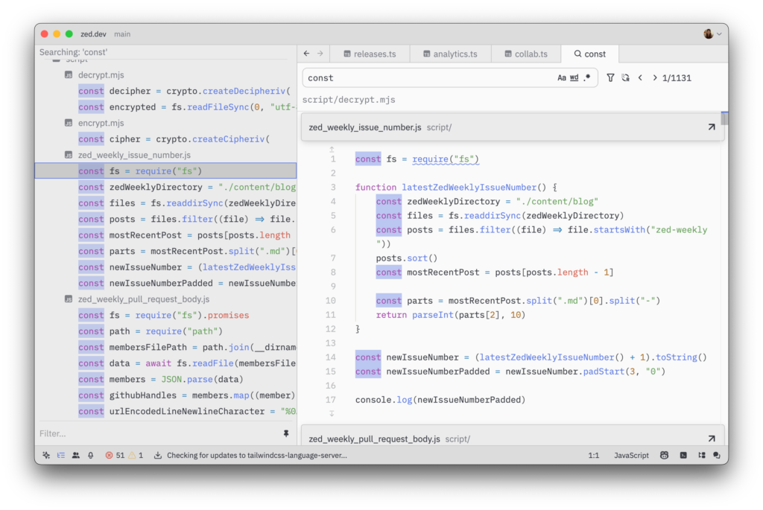This screenshot has width=763, height=510.
Task: Focus the outline Filter field
Action: pyautogui.click(x=158, y=433)
